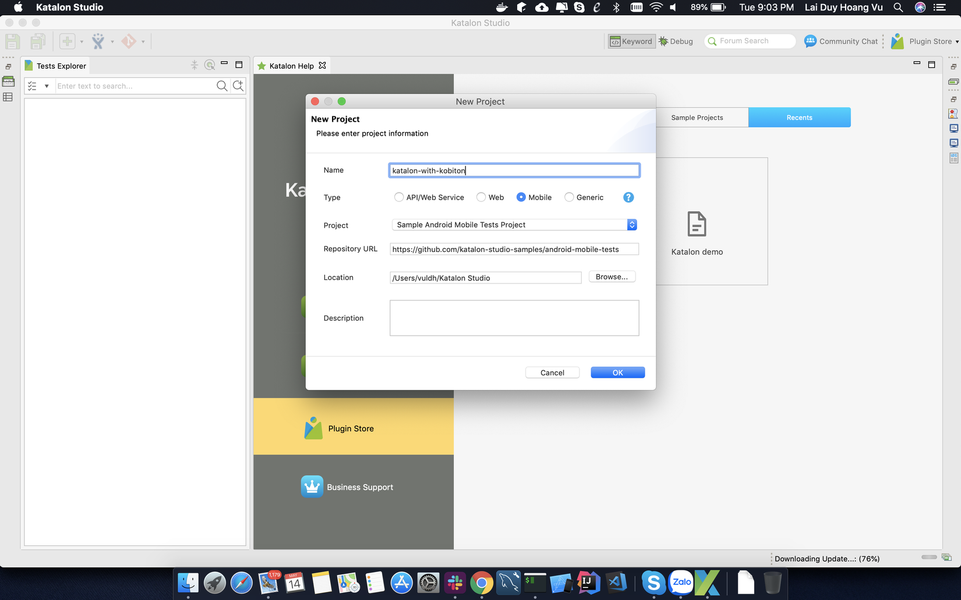Open the Apple menu

tap(18, 8)
